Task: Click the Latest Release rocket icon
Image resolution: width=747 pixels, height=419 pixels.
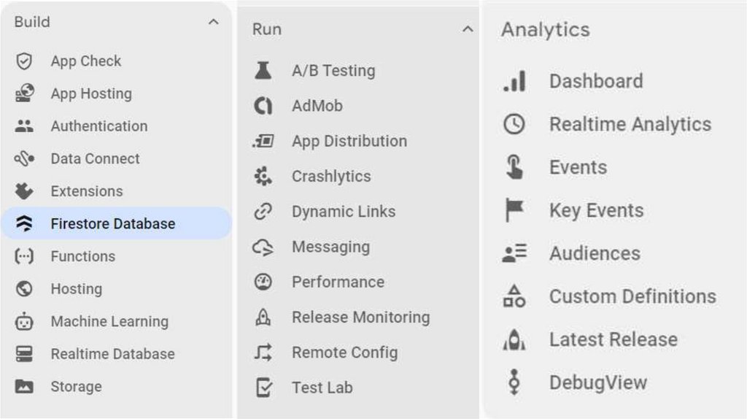Action: coord(514,339)
